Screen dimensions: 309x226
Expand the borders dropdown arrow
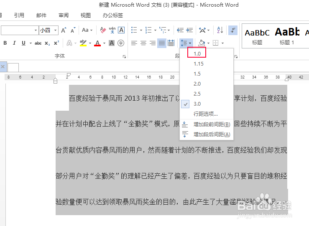(x=222, y=43)
